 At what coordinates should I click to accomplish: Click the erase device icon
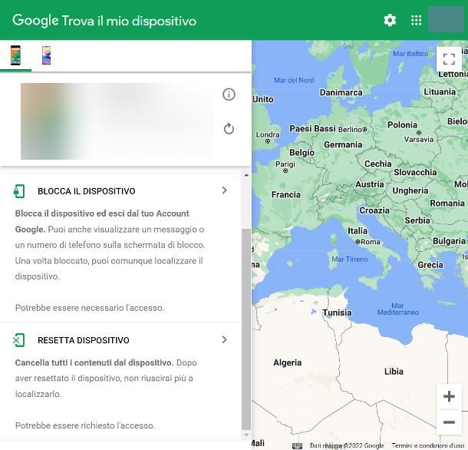[19, 340]
